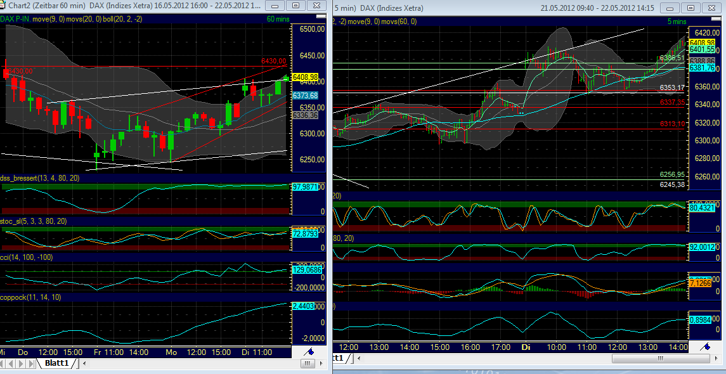Screen dimensions: 726x374
Task: Click the cci(14, 100, -100) indicator label
Action: (25, 257)
